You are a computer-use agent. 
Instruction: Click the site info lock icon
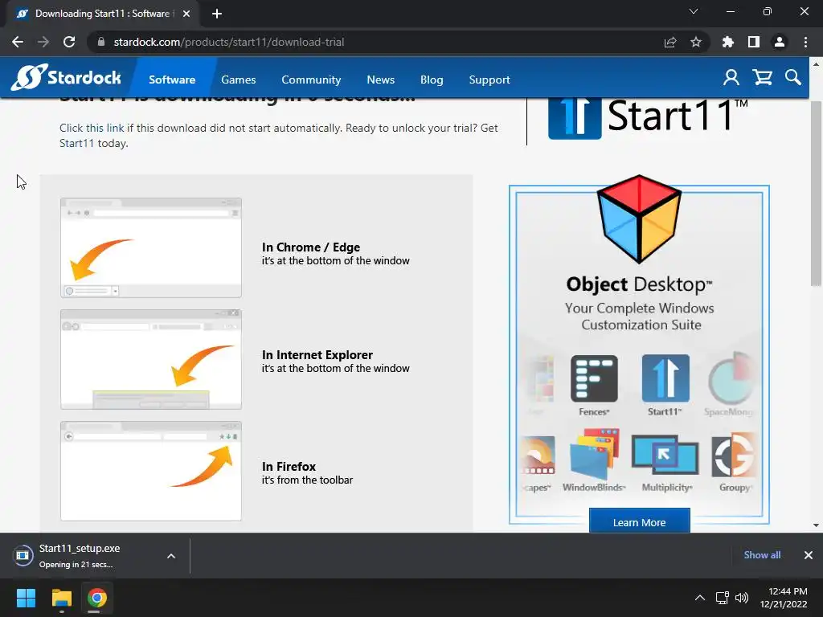(x=101, y=42)
